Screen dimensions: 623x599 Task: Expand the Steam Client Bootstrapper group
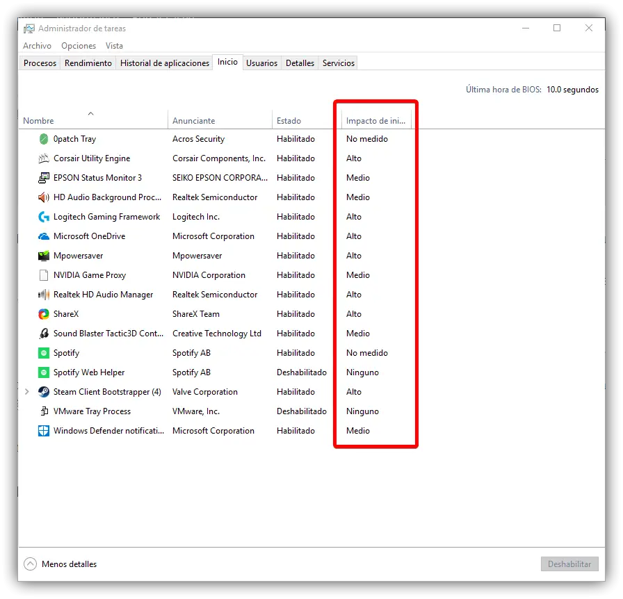point(26,392)
